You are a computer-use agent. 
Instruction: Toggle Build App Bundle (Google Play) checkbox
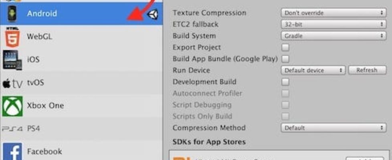[285, 59]
